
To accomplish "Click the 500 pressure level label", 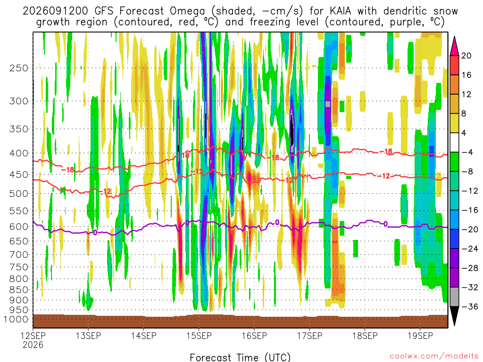I will 19,194.
